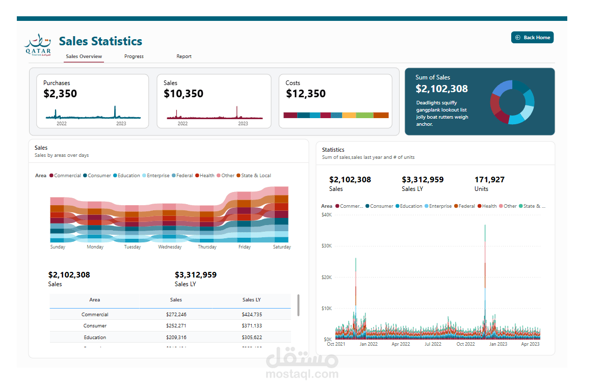Screen dimensions: 605x388
Task: Click the $209,316 sales cell
Action: pyautogui.click(x=176, y=337)
